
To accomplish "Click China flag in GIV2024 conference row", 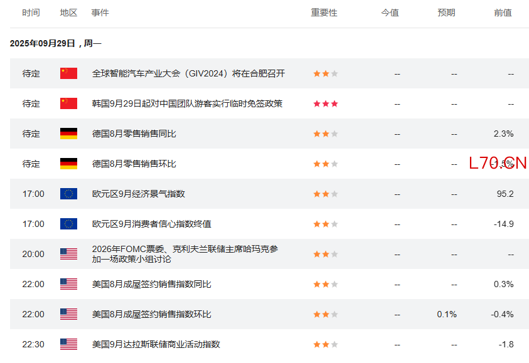I will click(x=68, y=73).
